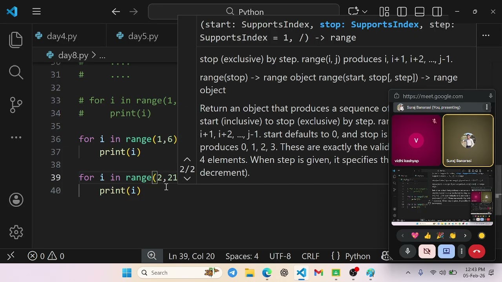Send the heart reaction in Meet
The height and width of the screenshot is (282, 502).
[415, 235]
